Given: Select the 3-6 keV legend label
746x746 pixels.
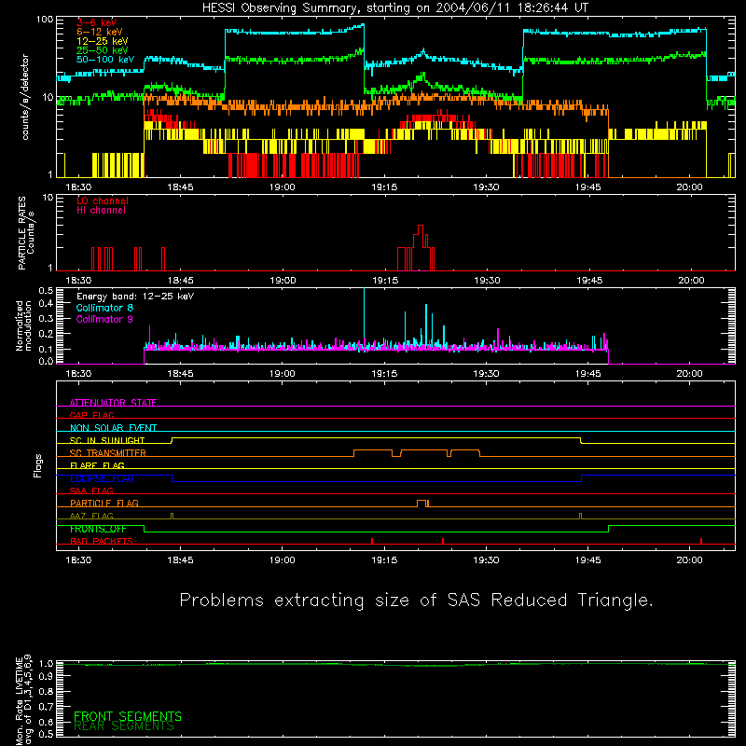Looking at the screenshot, I should tap(96, 22).
